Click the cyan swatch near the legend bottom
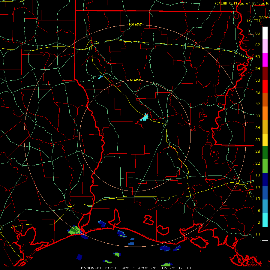The height and width of the screenshot is (270, 270). pyautogui.click(x=265, y=220)
